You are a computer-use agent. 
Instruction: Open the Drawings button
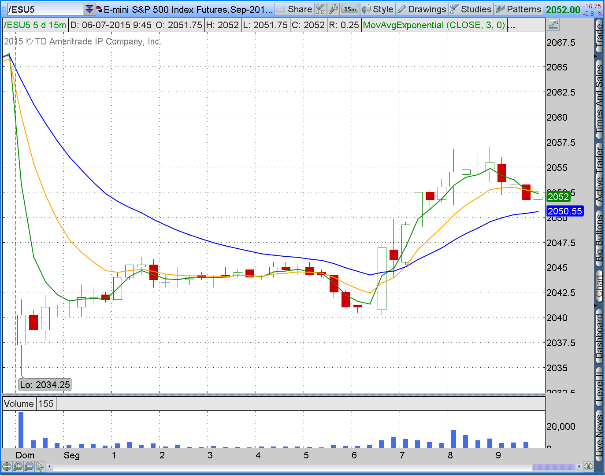[421, 9]
